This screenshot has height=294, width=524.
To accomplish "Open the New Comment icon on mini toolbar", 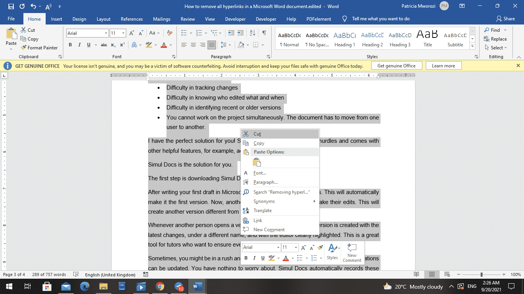I will [x=351, y=253].
